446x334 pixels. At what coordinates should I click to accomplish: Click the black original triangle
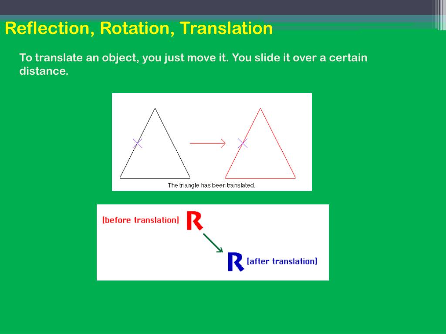click(155, 144)
